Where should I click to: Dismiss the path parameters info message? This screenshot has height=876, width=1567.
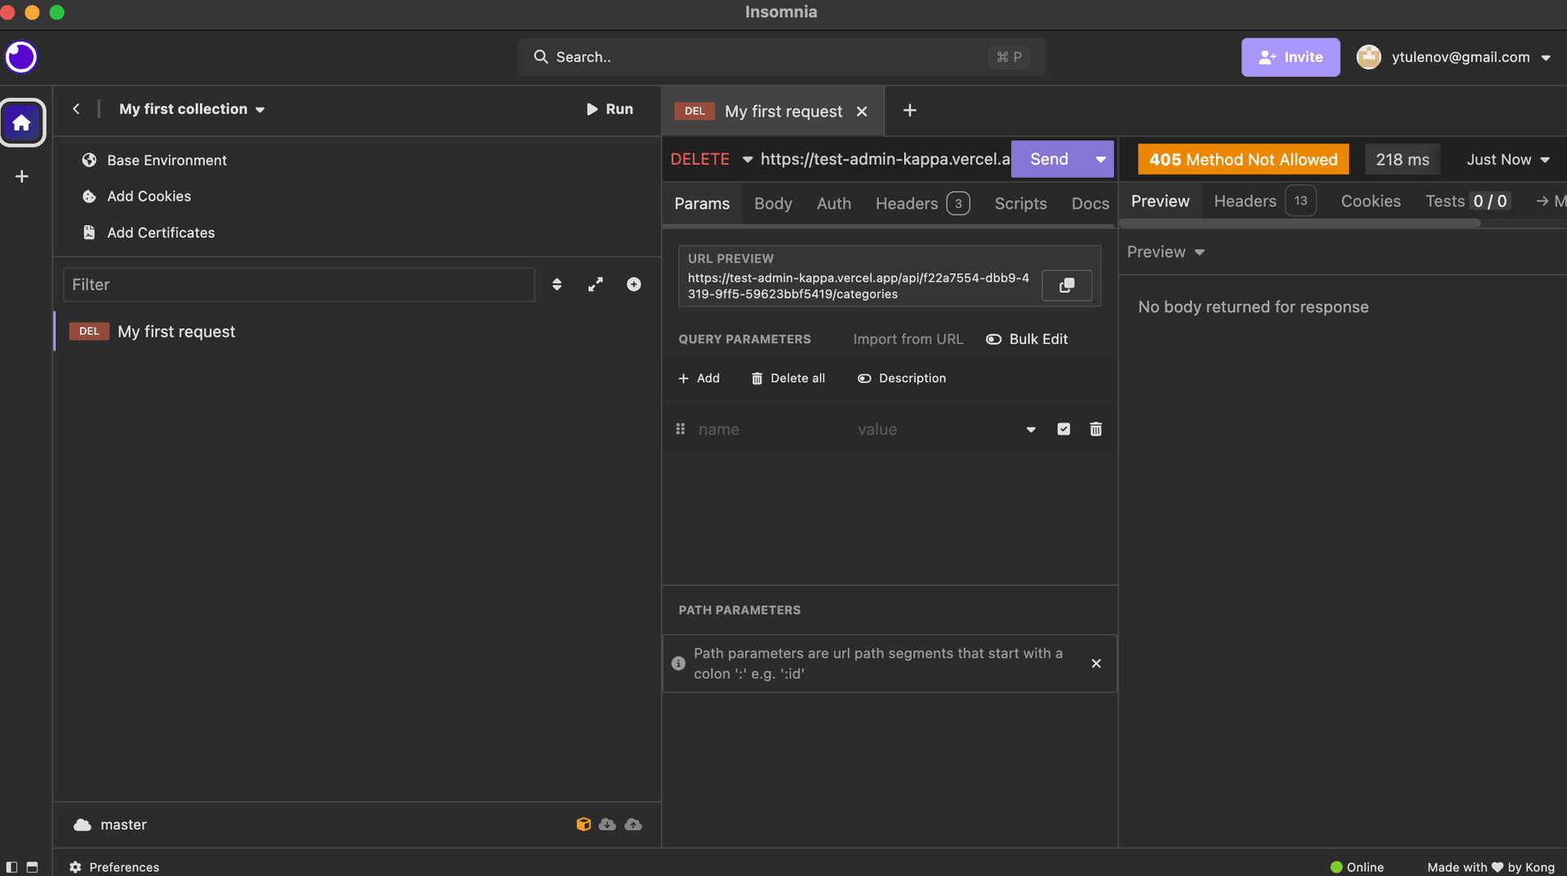pyautogui.click(x=1096, y=663)
